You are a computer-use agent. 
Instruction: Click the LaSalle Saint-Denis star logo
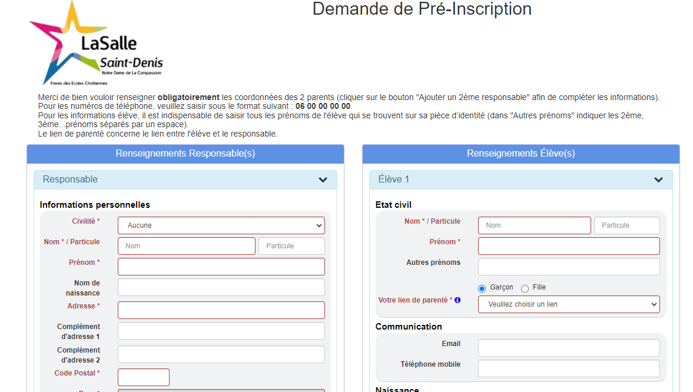(96, 44)
